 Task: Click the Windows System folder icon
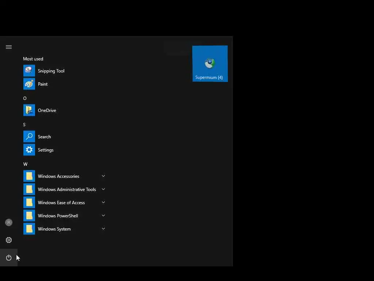click(x=29, y=229)
